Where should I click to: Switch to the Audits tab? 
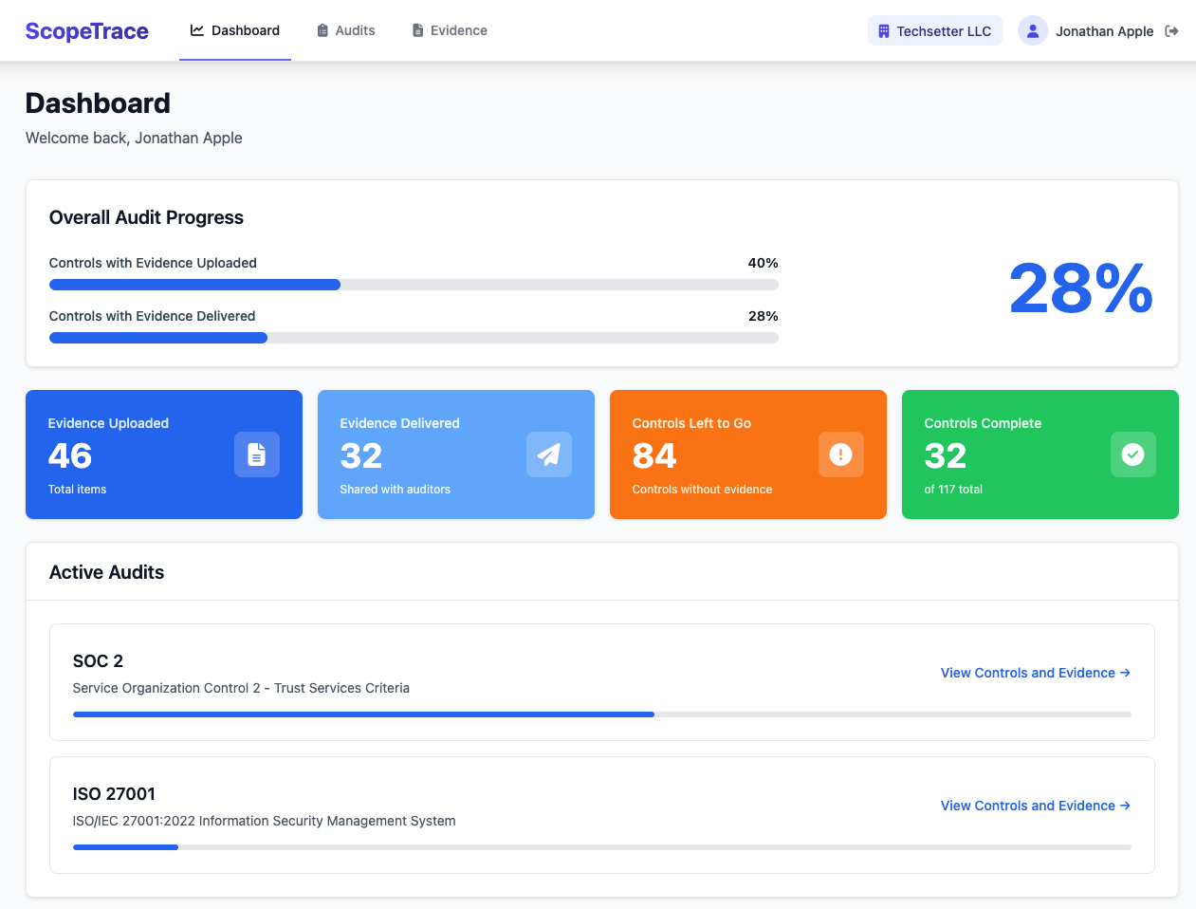(x=355, y=29)
